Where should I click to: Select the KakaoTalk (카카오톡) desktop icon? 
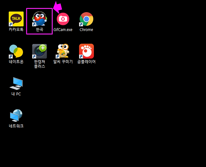16,19
